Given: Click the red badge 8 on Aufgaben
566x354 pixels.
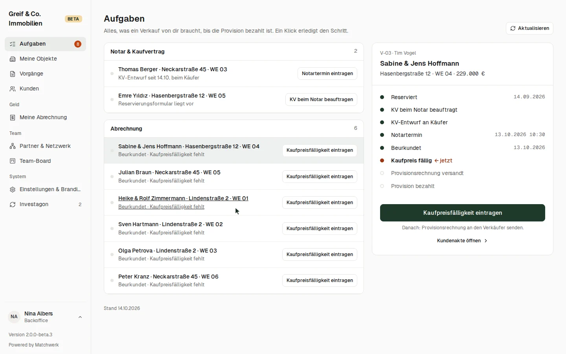Looking at the screenshot, I should [x=78, y=44].
